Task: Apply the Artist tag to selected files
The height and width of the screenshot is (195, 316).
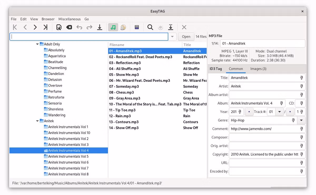Action: [x=302, y=86]
